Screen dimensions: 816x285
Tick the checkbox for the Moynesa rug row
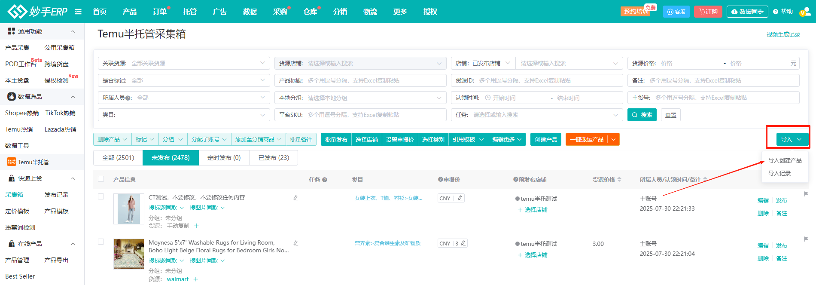[x=101, y=242]
